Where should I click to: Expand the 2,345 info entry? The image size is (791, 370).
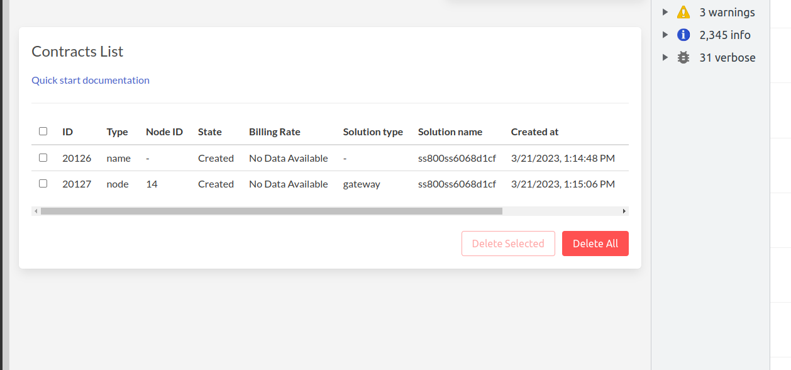[665, 35]
